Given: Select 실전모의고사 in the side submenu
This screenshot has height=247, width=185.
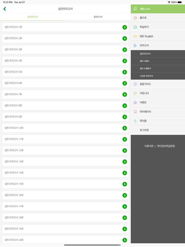Looking at the screenshot, I should [158, 54].
